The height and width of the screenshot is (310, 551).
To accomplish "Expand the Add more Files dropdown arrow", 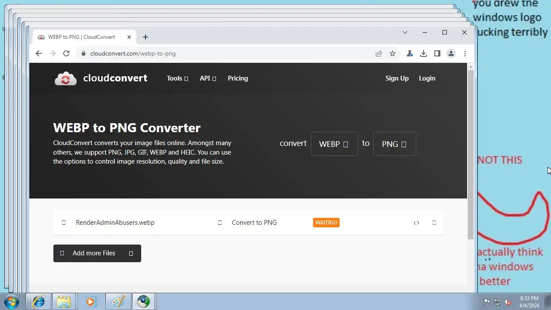I will coord(131,253).
